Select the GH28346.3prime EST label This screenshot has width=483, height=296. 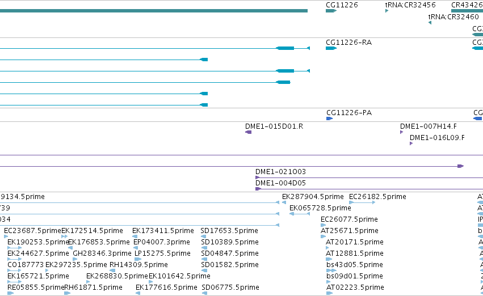(x=102, y=253)
